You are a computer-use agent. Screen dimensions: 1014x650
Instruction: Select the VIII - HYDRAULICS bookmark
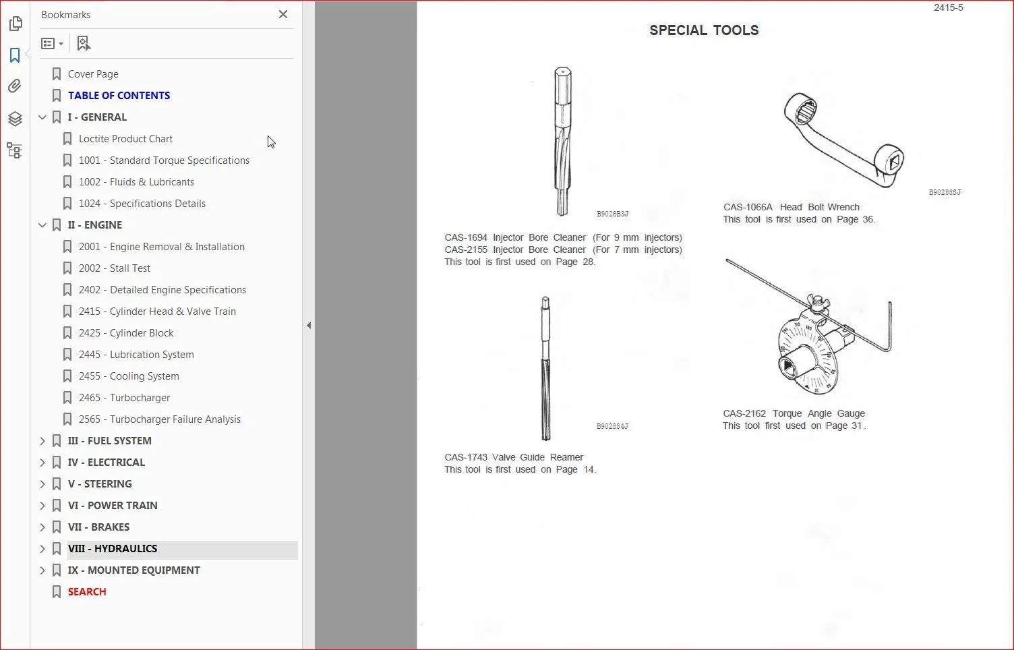click(x=113, y=549)
